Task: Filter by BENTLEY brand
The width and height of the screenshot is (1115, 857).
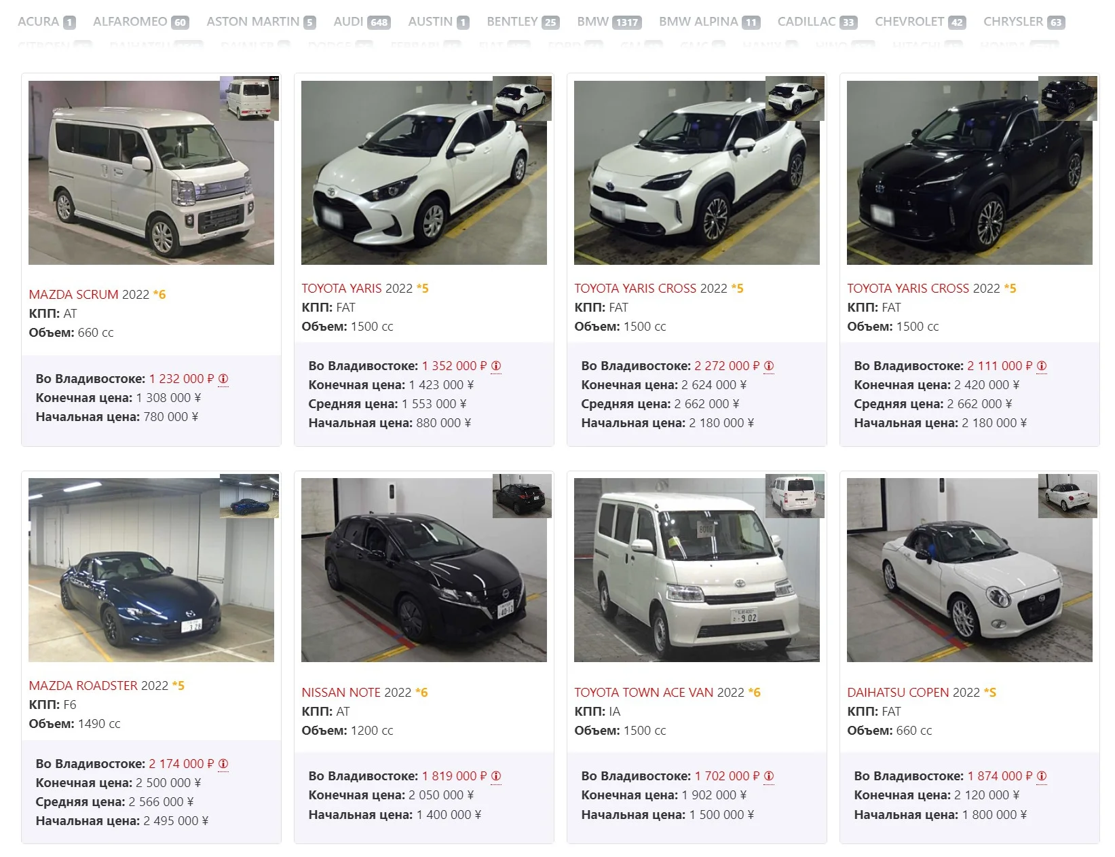Action: pos(523,22)
